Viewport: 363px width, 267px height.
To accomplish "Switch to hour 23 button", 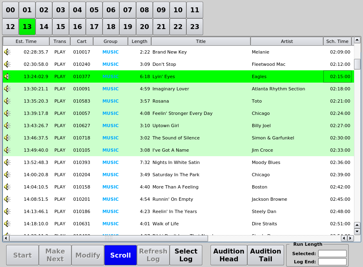I will (x=195, y=27).
